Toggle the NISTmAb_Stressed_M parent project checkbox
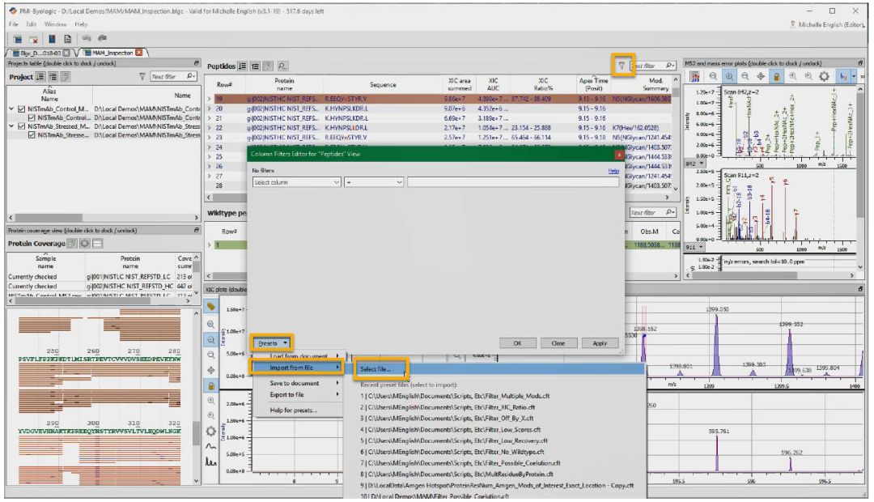874x502 pixels. point(21,126)
